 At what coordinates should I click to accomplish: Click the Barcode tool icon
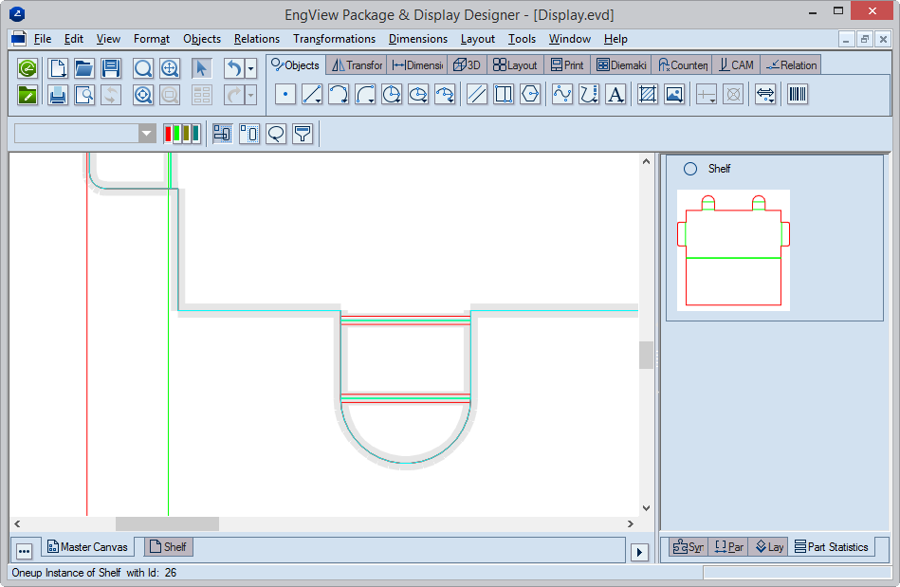click(x=798, y=95)
